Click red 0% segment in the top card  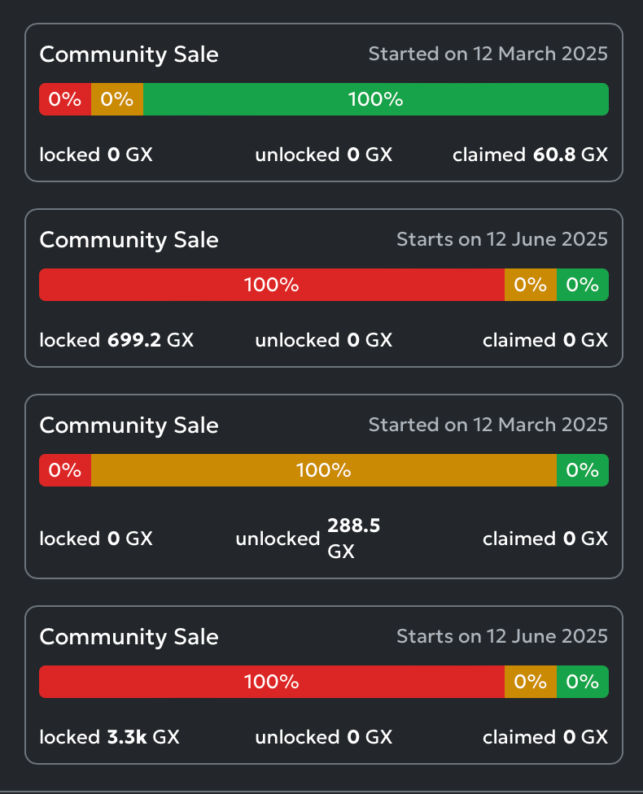tap(65, 99)
